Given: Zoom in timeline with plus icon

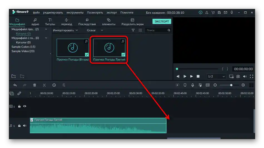Looking at the screenshot, I should (x=243, y=85).
